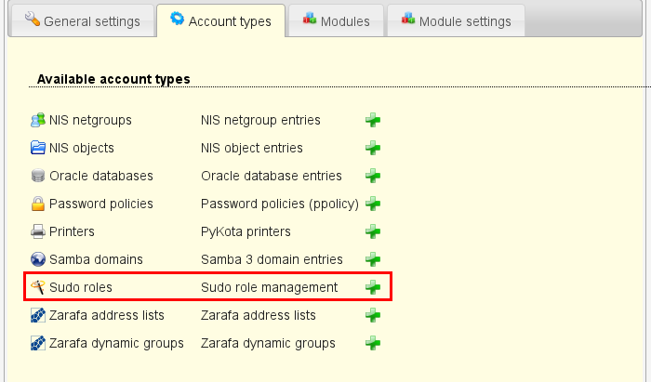Click plus icon next to PyKota printers
Viewport: 651px width, 382px height.
pos(373,231)
